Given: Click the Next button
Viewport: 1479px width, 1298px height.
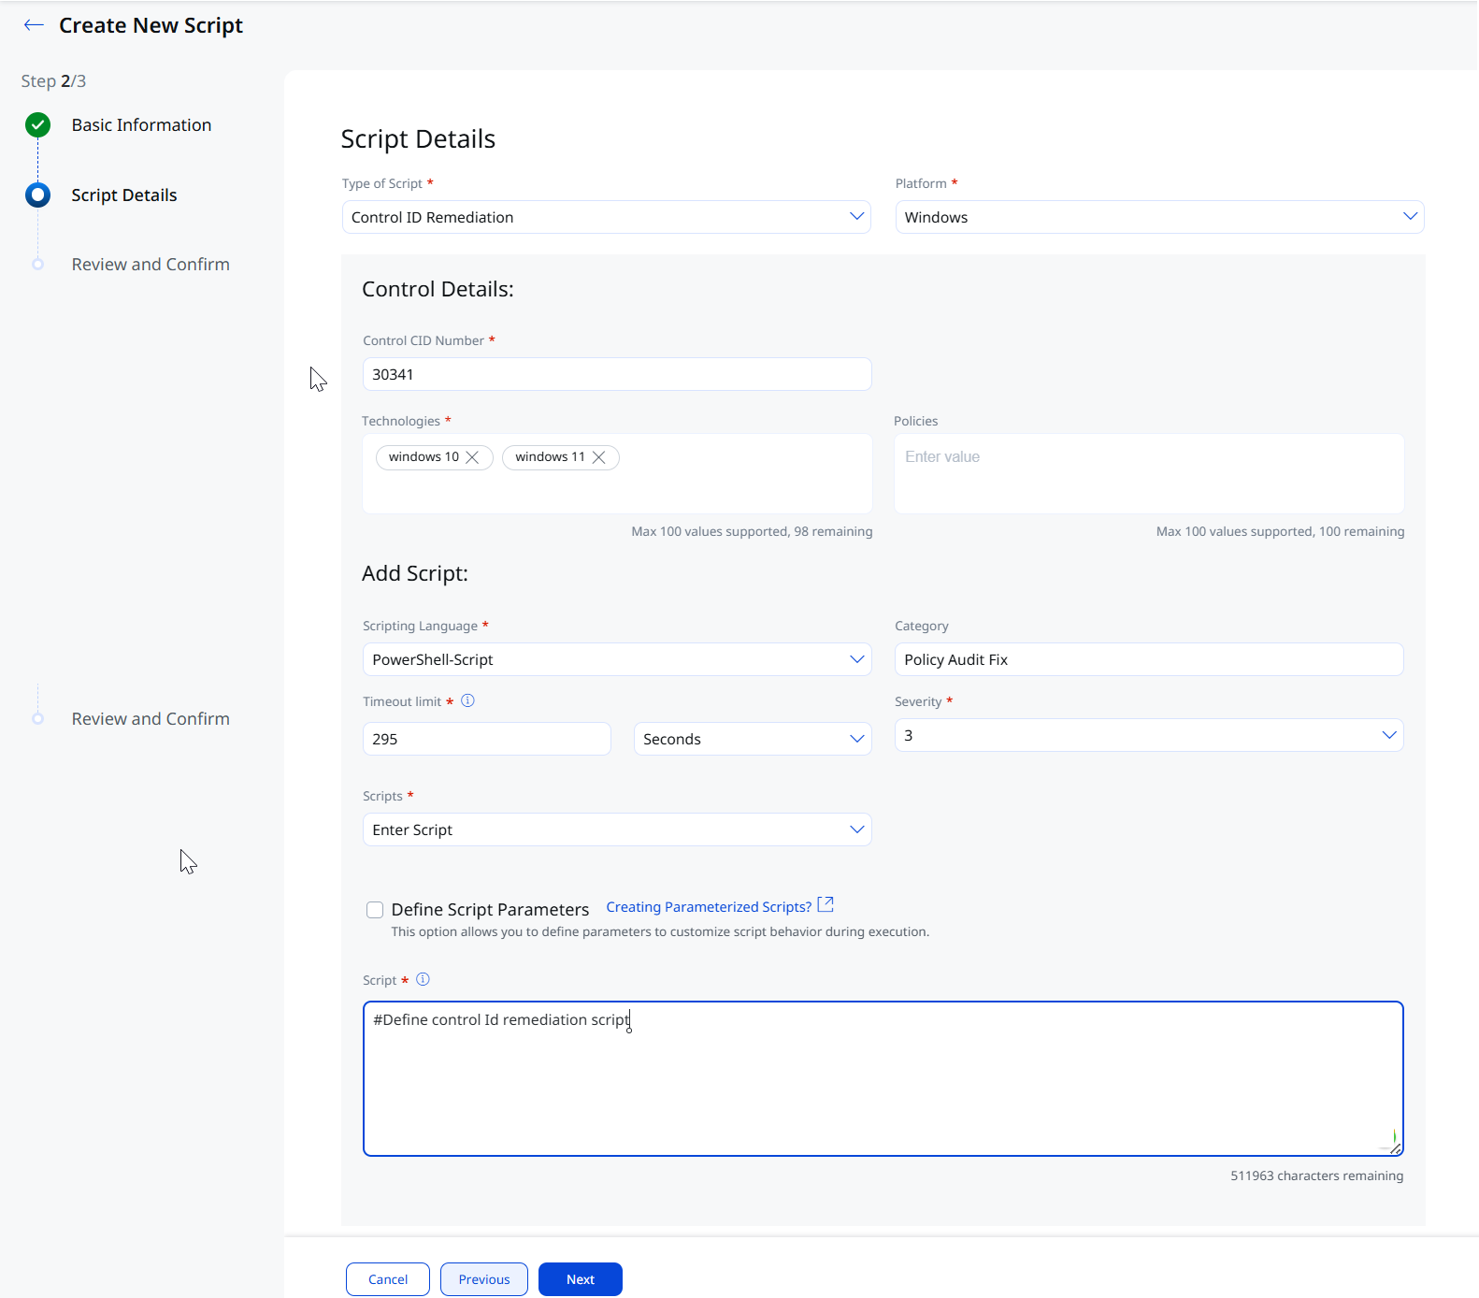Looking at the screenshot, I should pyautogui.click(x=581, y=1279).
